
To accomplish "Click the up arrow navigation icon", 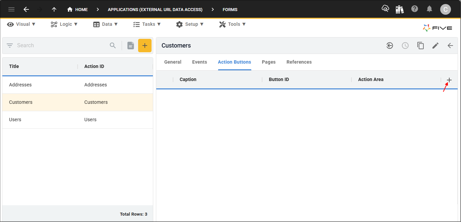I will tap(54, 9).
